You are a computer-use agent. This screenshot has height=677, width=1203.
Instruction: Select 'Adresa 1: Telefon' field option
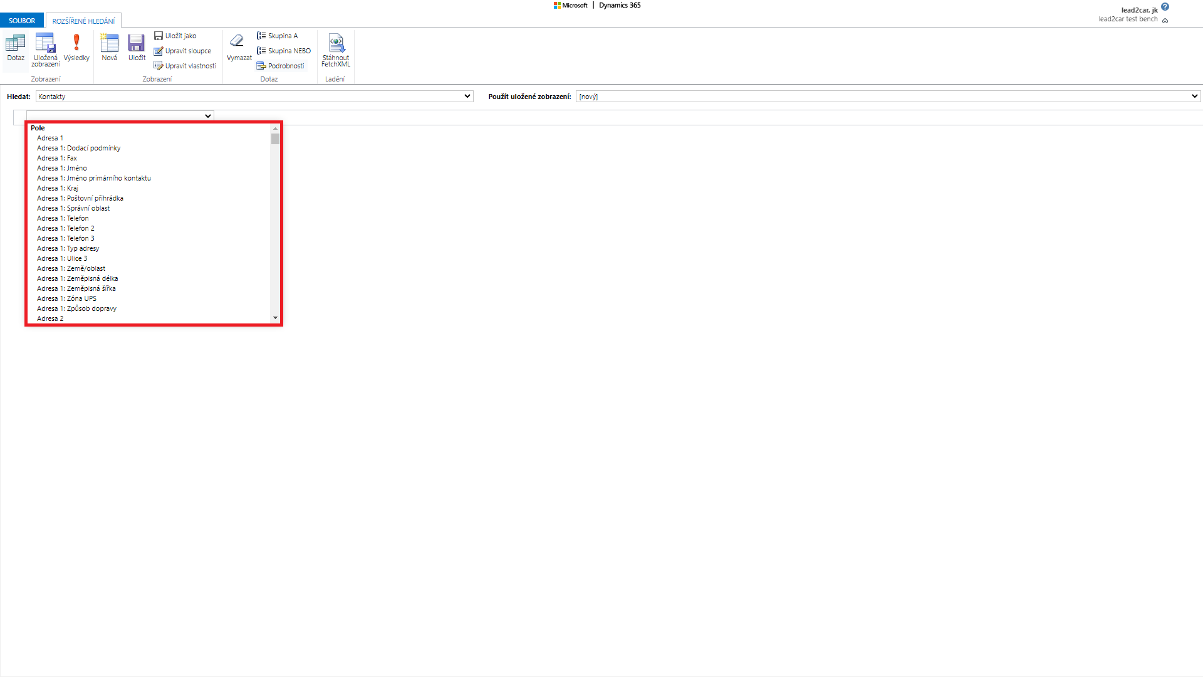click(x=63, y=218)
